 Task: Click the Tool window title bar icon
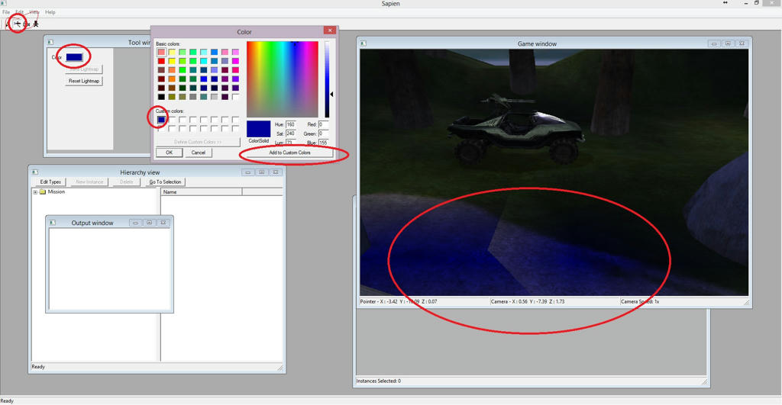[50, 43]
